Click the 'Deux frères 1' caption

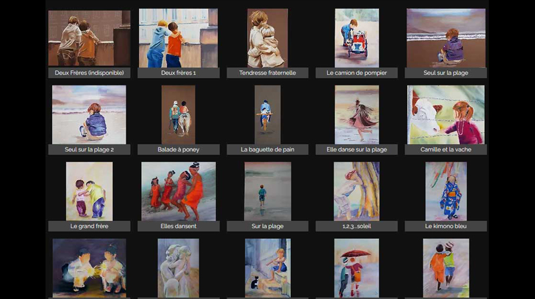coord(179,73)
